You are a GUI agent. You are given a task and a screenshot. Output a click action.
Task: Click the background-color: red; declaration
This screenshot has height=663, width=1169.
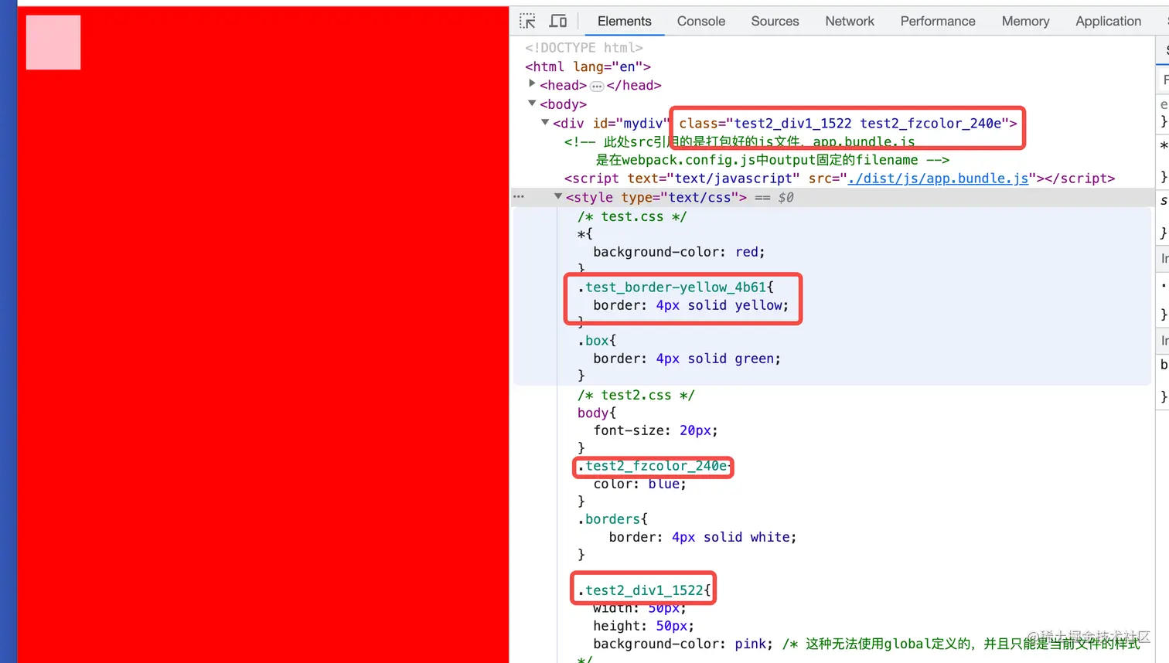tap(679, 252)
